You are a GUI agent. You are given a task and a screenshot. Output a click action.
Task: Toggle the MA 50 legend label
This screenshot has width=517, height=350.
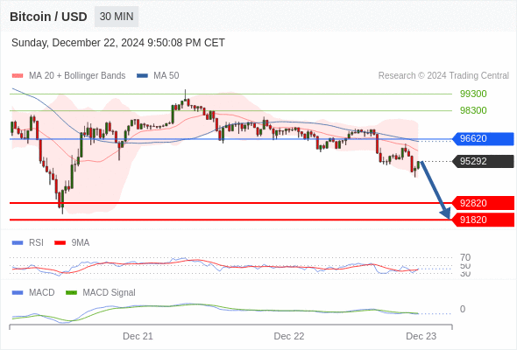(166, 76)
